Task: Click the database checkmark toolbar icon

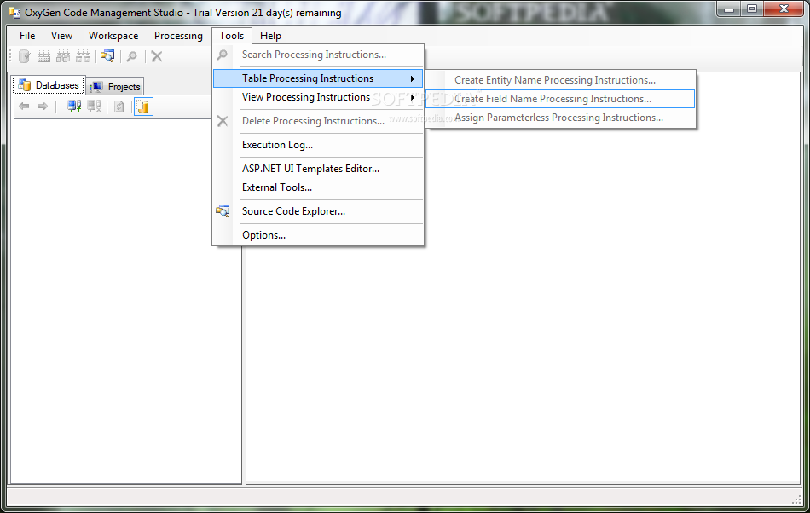Action: tap(24, 56)
